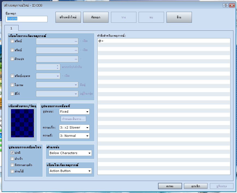Open the variable selector ellipsis
Viewport: 237px width, 193px height.
tap(76, 59)
